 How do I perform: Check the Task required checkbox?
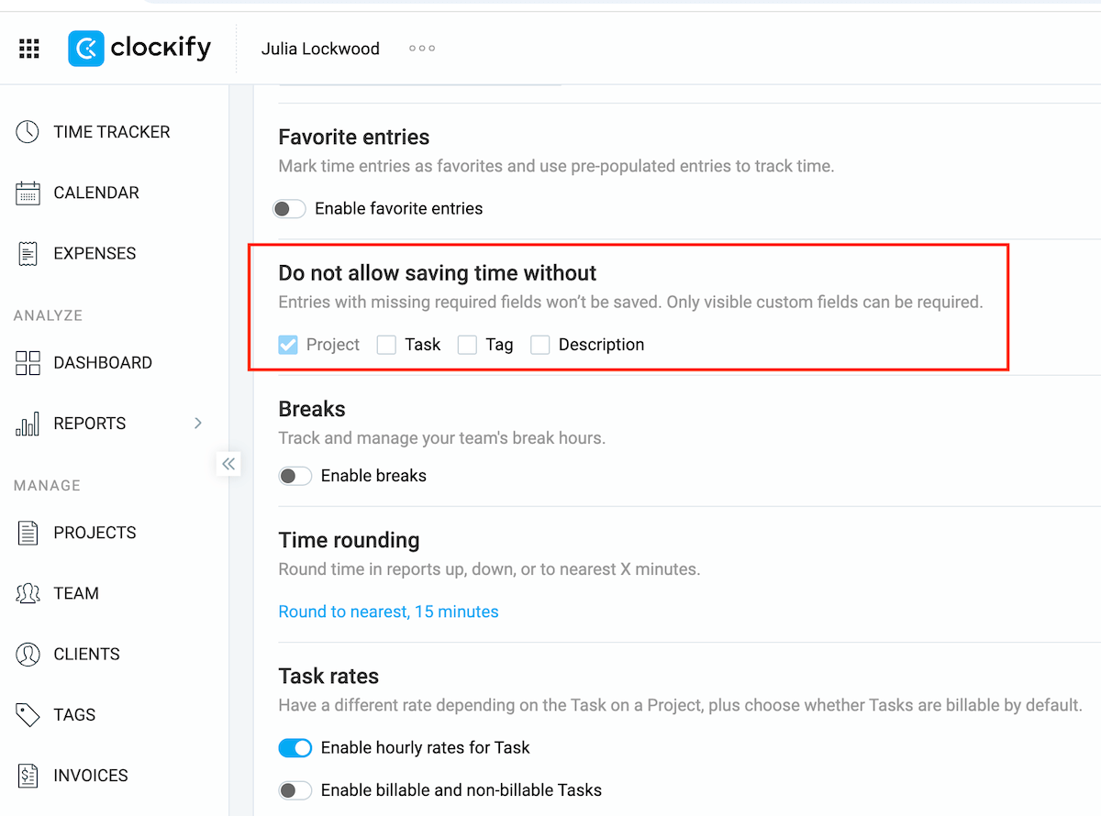coord(385,344)
